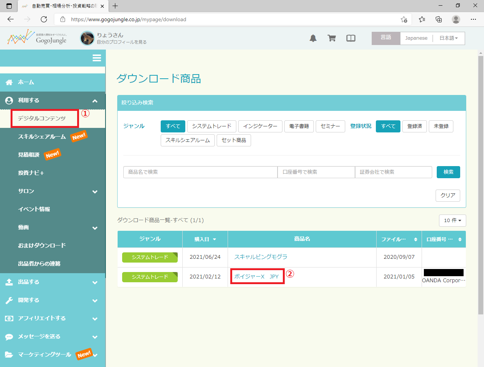Image resolution: width=484 pixels, height=367 pixels.
Task: Select the システムトレード genre filter
Action: coord(212,126)
